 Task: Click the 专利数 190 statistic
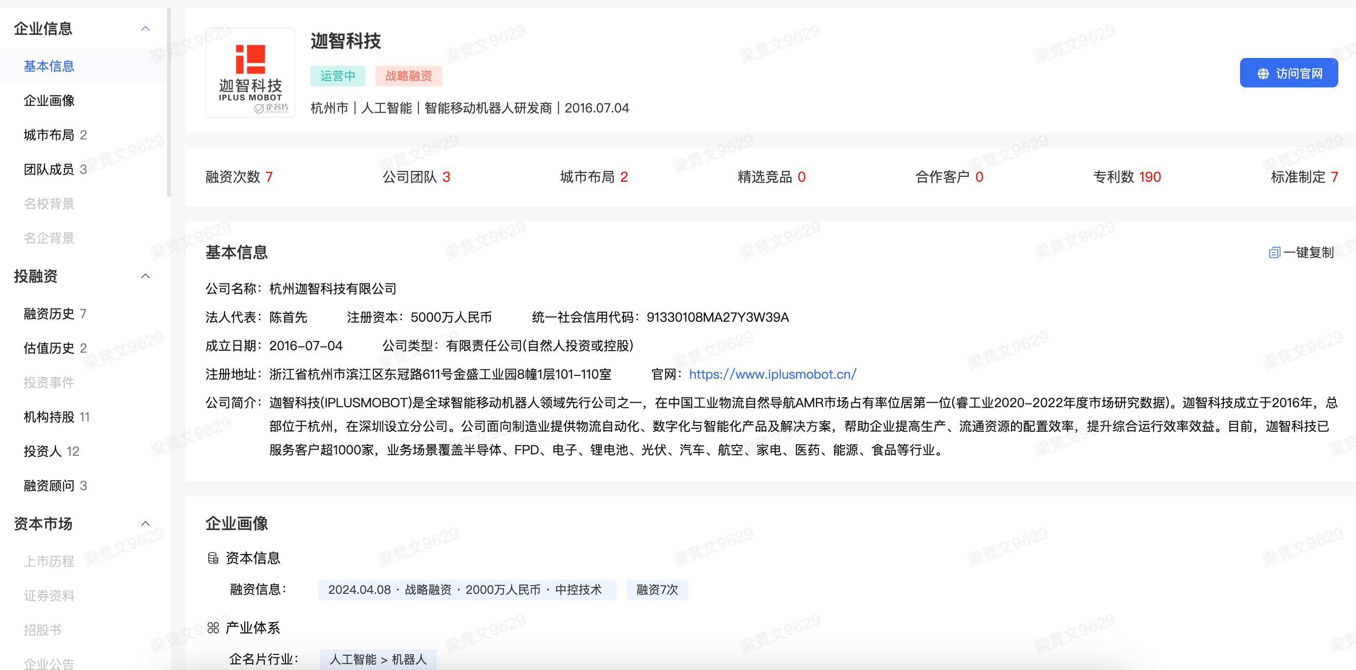[1127, 177]
